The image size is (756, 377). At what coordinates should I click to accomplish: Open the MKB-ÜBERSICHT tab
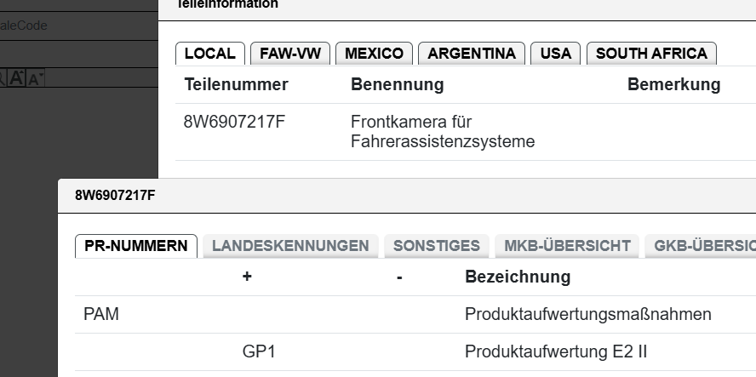[x=567, y=246]
